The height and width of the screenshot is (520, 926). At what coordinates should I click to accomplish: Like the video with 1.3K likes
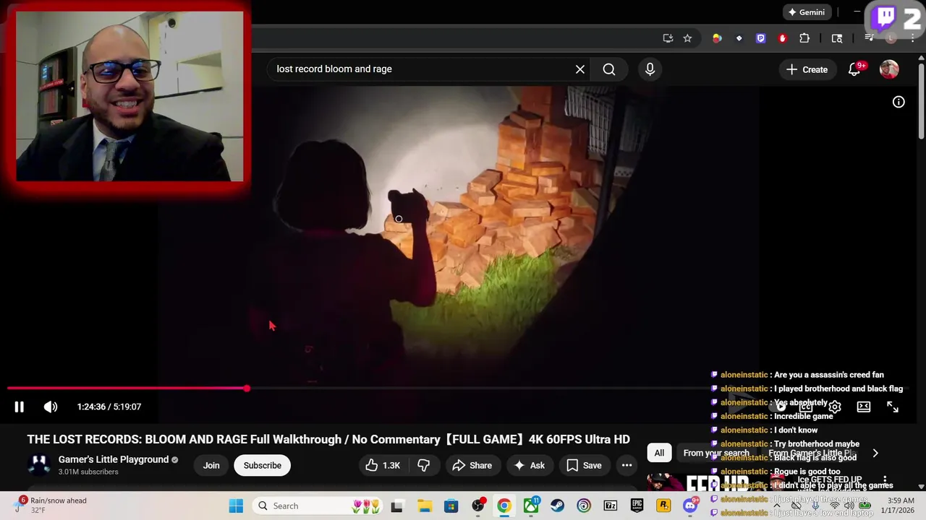pos(383,465)
